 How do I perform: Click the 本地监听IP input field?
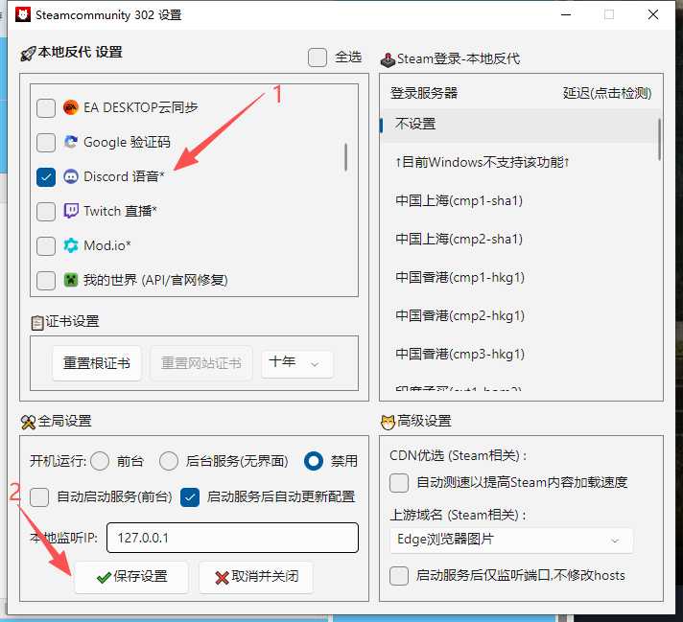click(x=232, y=538)
